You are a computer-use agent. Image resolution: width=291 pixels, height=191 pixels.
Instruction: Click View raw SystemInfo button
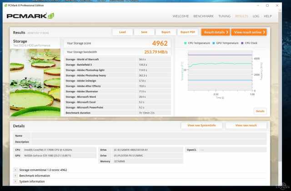click(201, 125)
